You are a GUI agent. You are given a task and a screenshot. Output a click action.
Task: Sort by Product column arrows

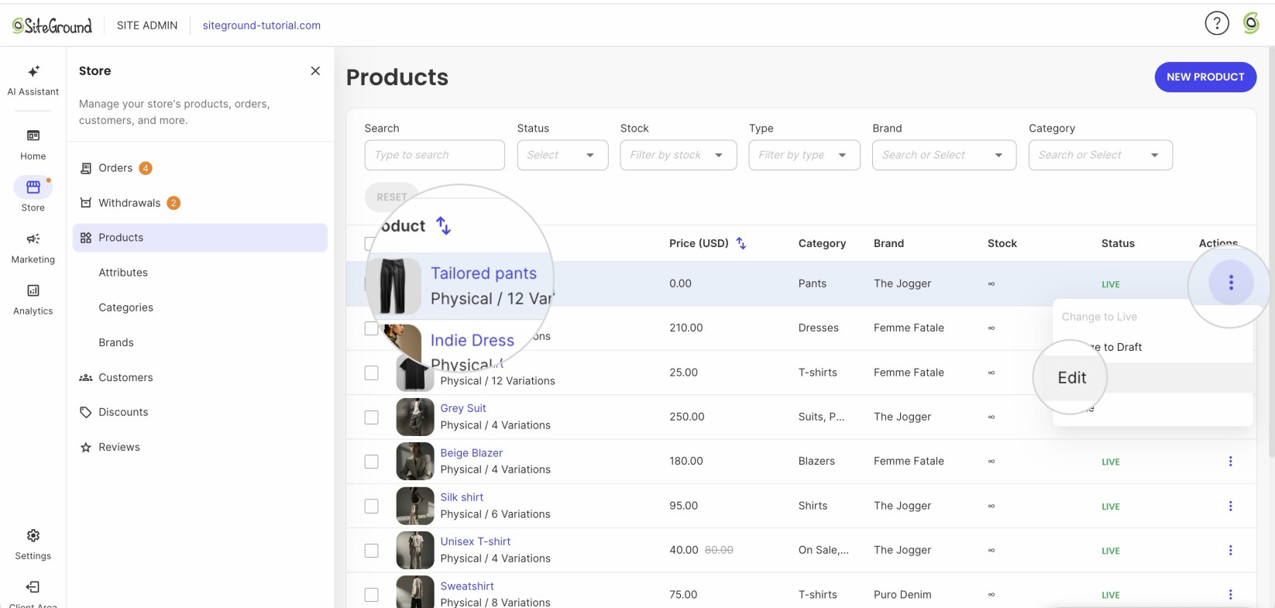point(443,225)
